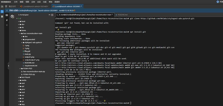Click the folder icon in left sidebar
This screenshot has width=223, height=106.
pos(2,7)
